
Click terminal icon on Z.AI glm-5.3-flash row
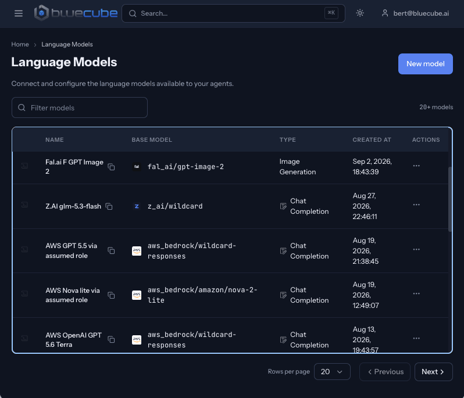24,205
